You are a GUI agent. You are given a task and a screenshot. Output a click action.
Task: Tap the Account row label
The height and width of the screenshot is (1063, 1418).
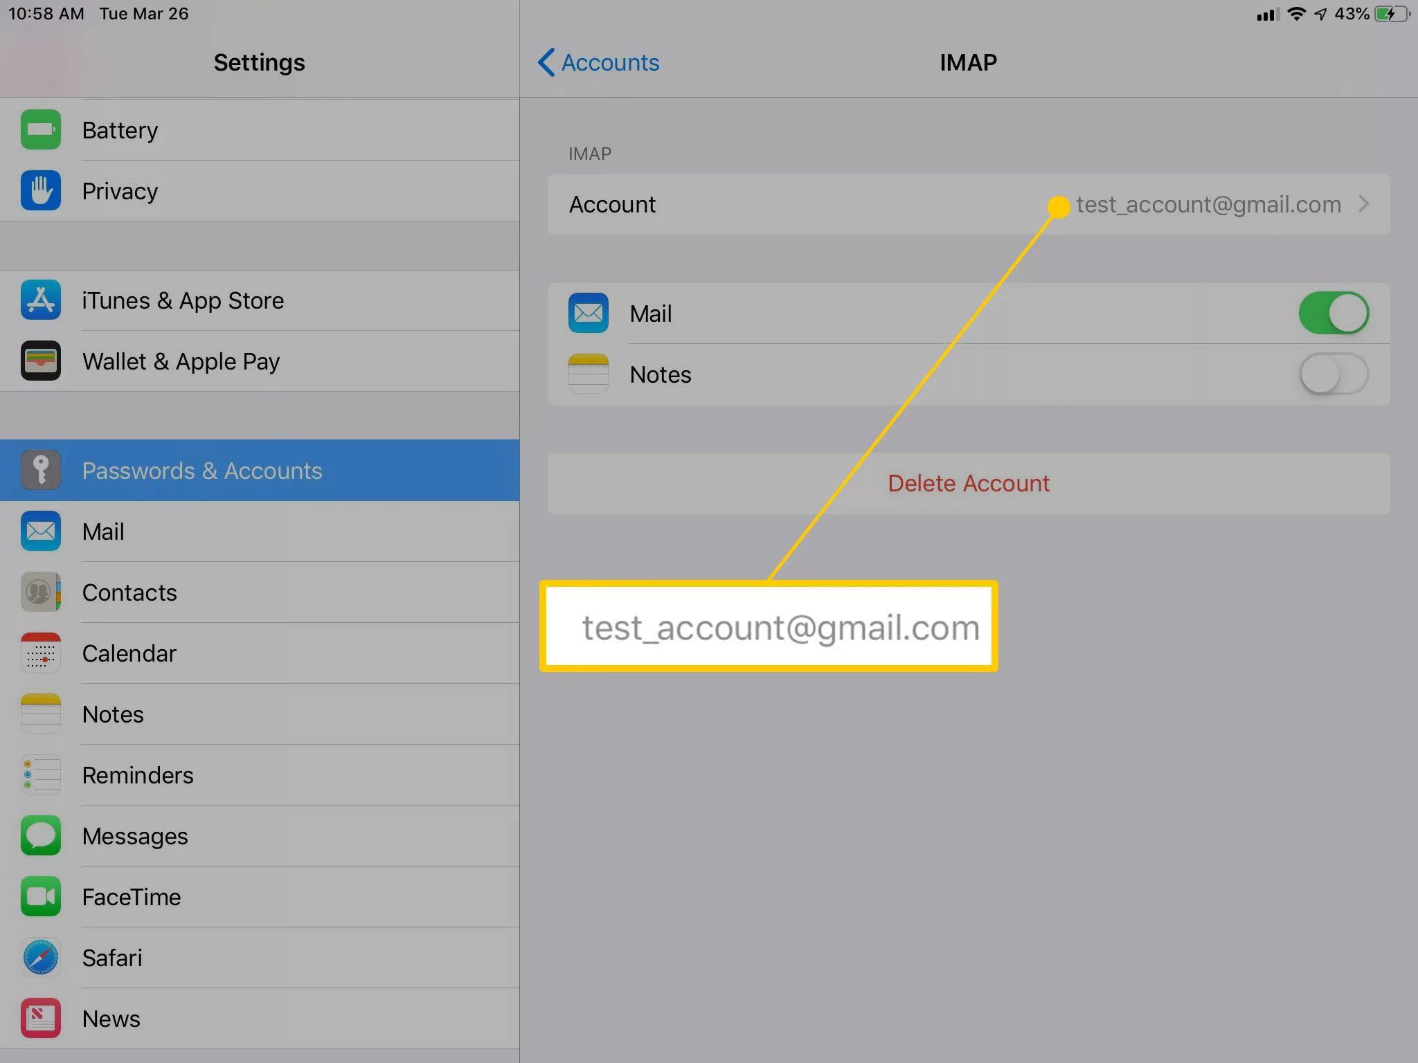click(x=612, y=204)
